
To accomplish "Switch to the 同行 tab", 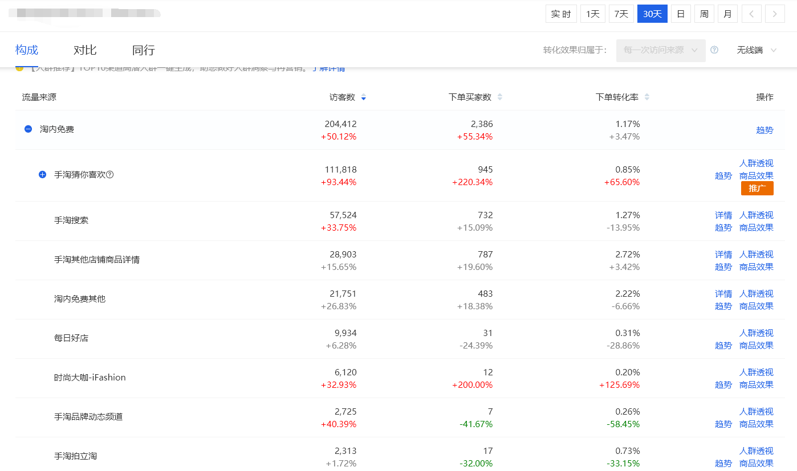I will pos(143,50).
